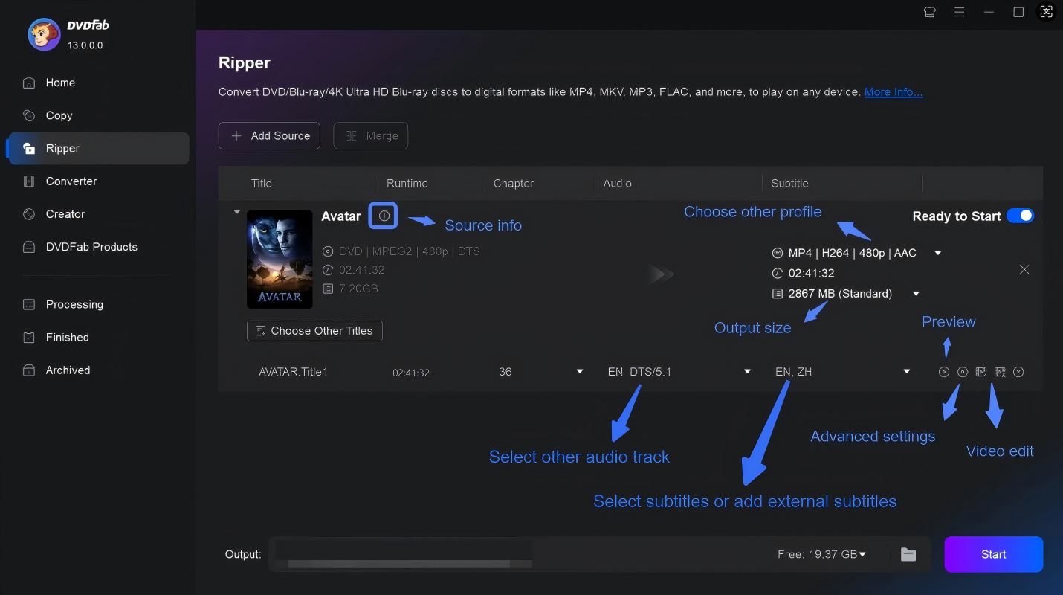Click Choose Other Titles button
Viewport: 1063px width, 595px height.
tap(314, 331)
